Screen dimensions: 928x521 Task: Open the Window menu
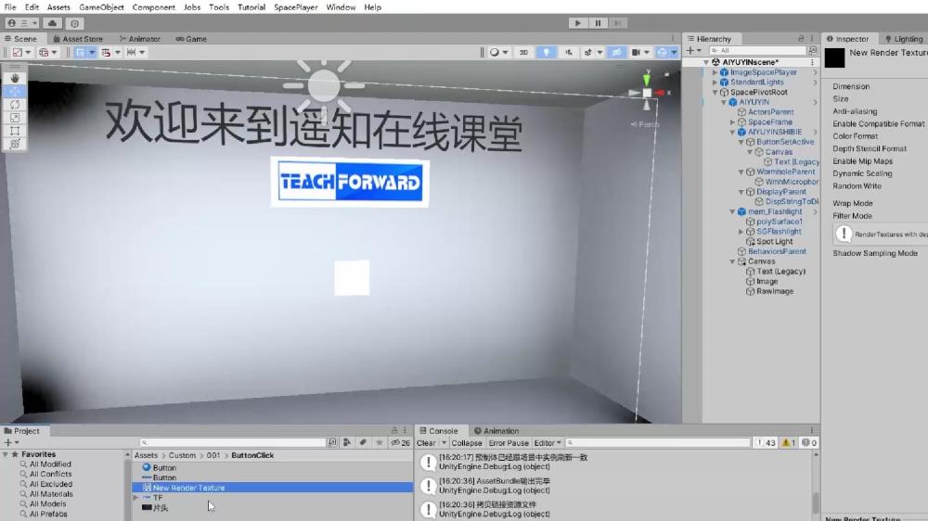click(341, 7)
